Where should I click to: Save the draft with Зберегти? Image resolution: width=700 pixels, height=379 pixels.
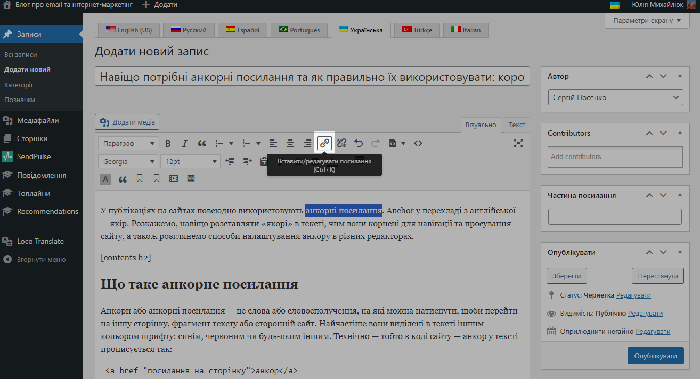click(x=567, y=276)
